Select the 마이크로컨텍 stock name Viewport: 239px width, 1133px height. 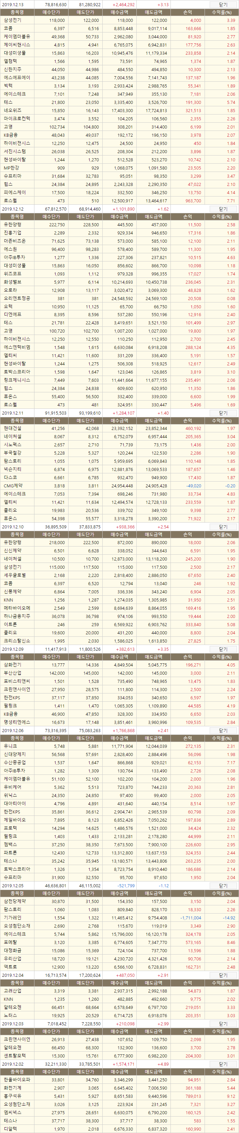[17, 118]
